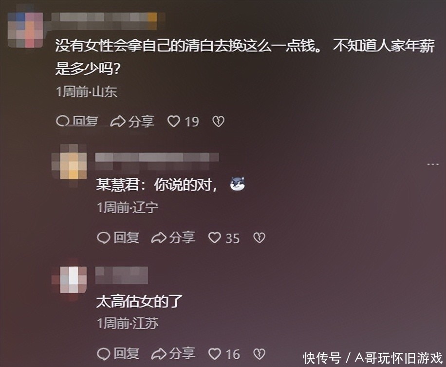Reply to the comment posted from 山东
This screenshot has height=367, width=446.
click(x=77, y=121)
